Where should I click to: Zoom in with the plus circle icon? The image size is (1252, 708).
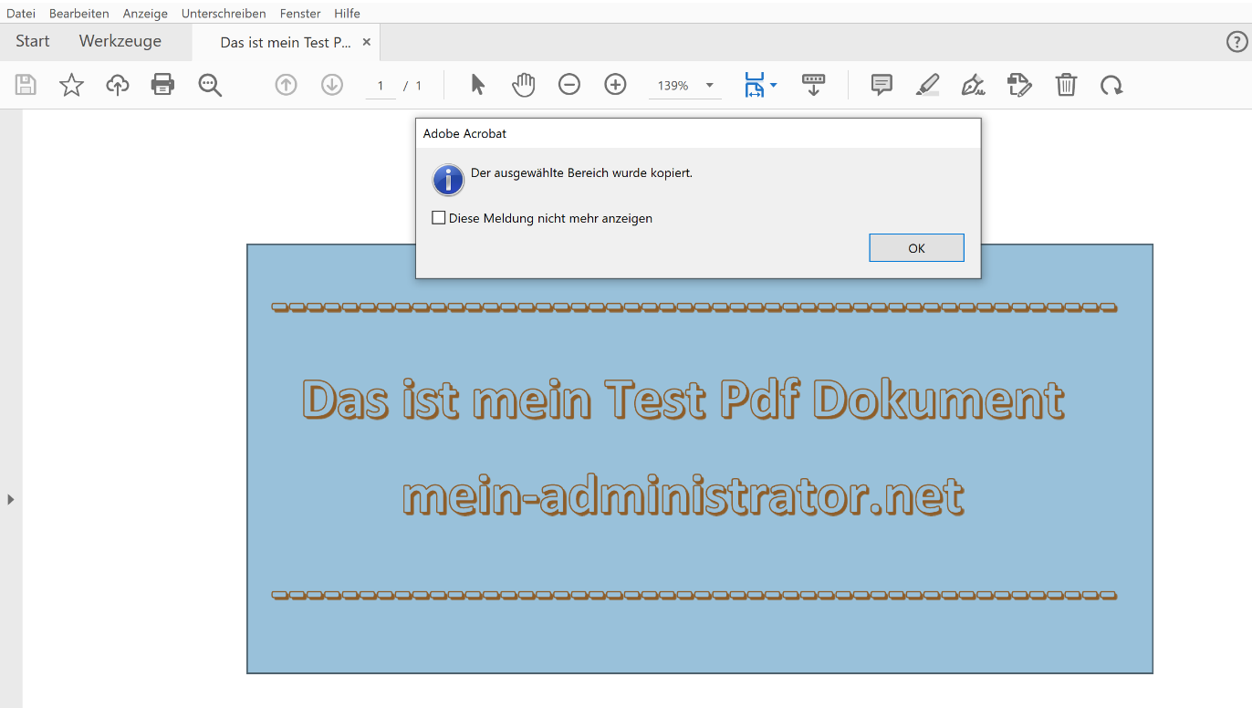[616, 85]
